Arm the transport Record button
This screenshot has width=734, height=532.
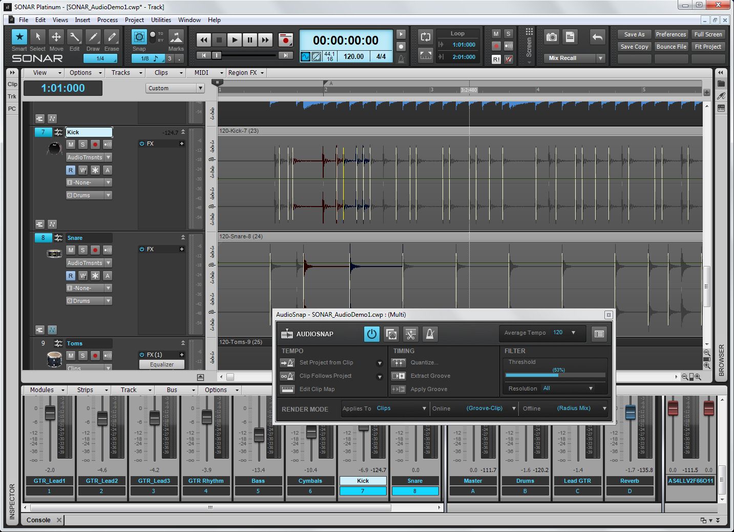[285, 40]
